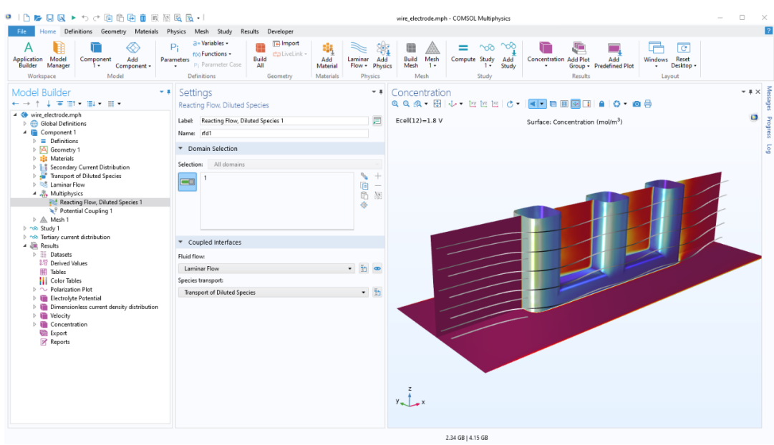The image size is (774, 445).
Task: Create a new model with the blank page icon
Action: (x=26, y=19)
